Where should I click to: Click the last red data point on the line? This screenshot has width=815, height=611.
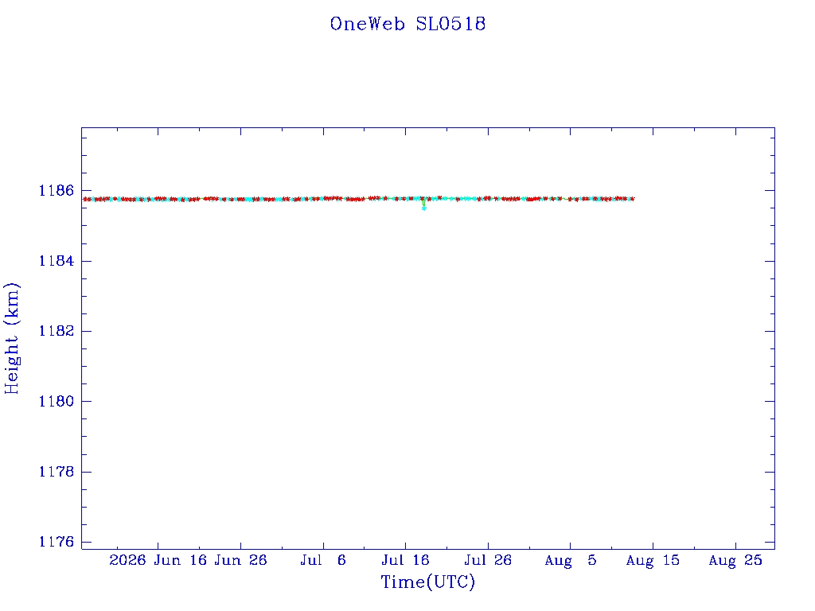coord(632,198)
